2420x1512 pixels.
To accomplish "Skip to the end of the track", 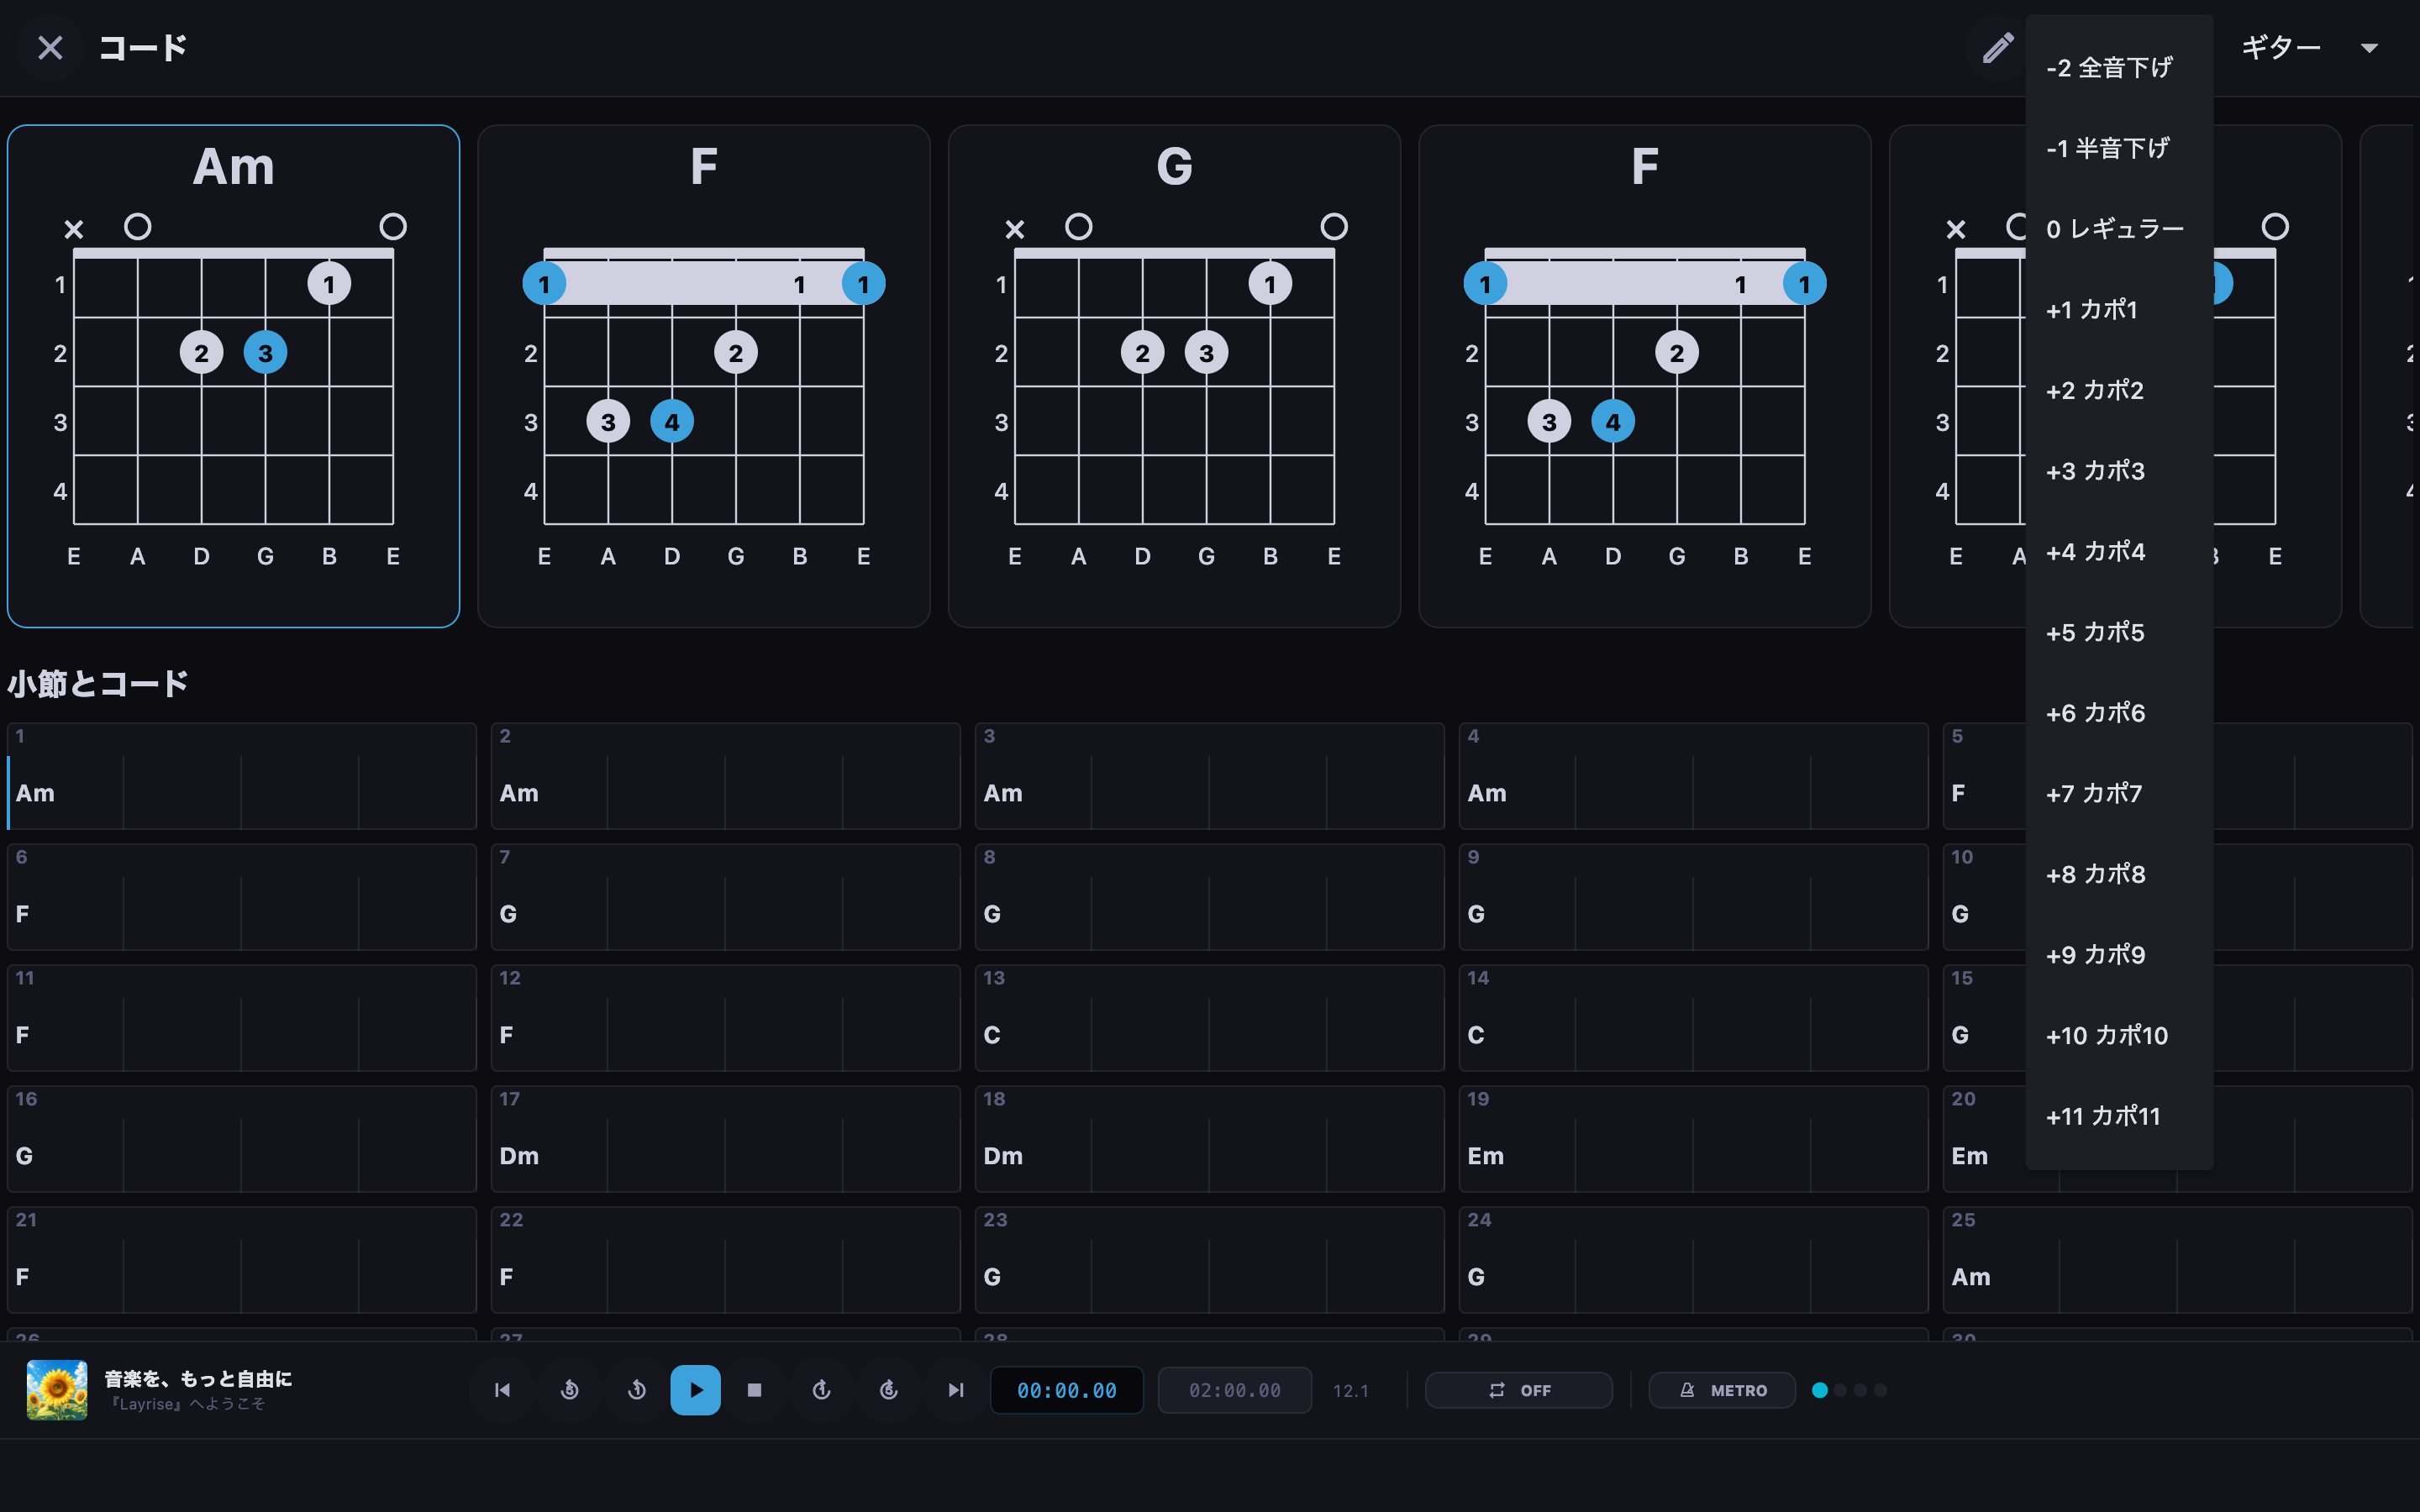I will click(x=956, y=1390).
